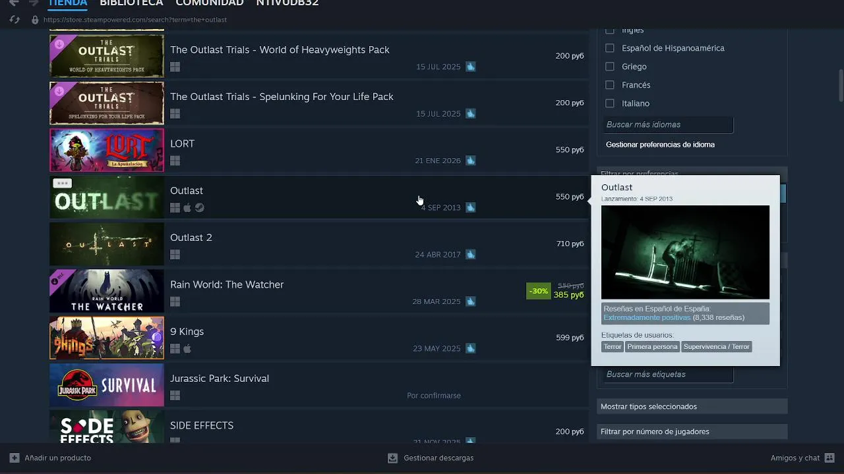
Task: Click Añadir un producto
Action: tap(58, 458)
